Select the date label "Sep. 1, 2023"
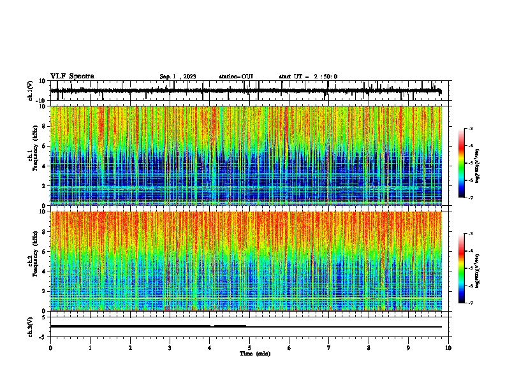The image size is (505, 390). click(178, 76)
